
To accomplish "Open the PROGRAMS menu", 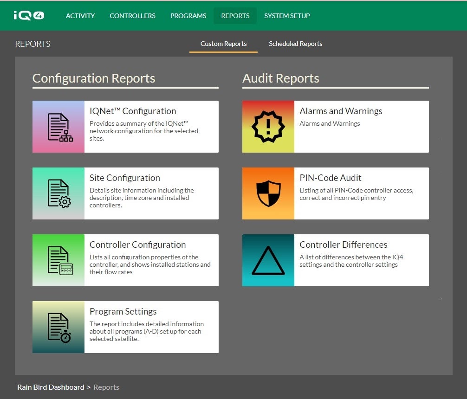I will coord(188,16).
